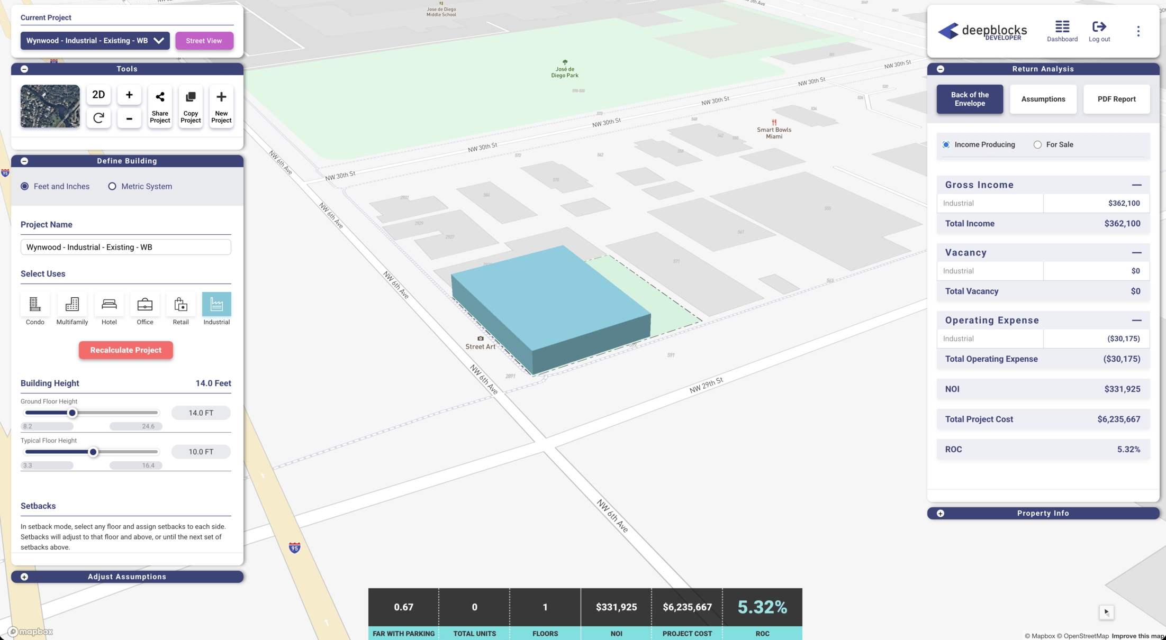Screen dimensions: 1166x640
Task: Click the Improve this map link
Action: click(1138, 636)
